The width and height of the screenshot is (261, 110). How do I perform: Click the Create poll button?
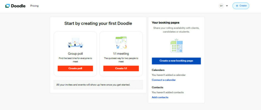(x=75, y=68)
